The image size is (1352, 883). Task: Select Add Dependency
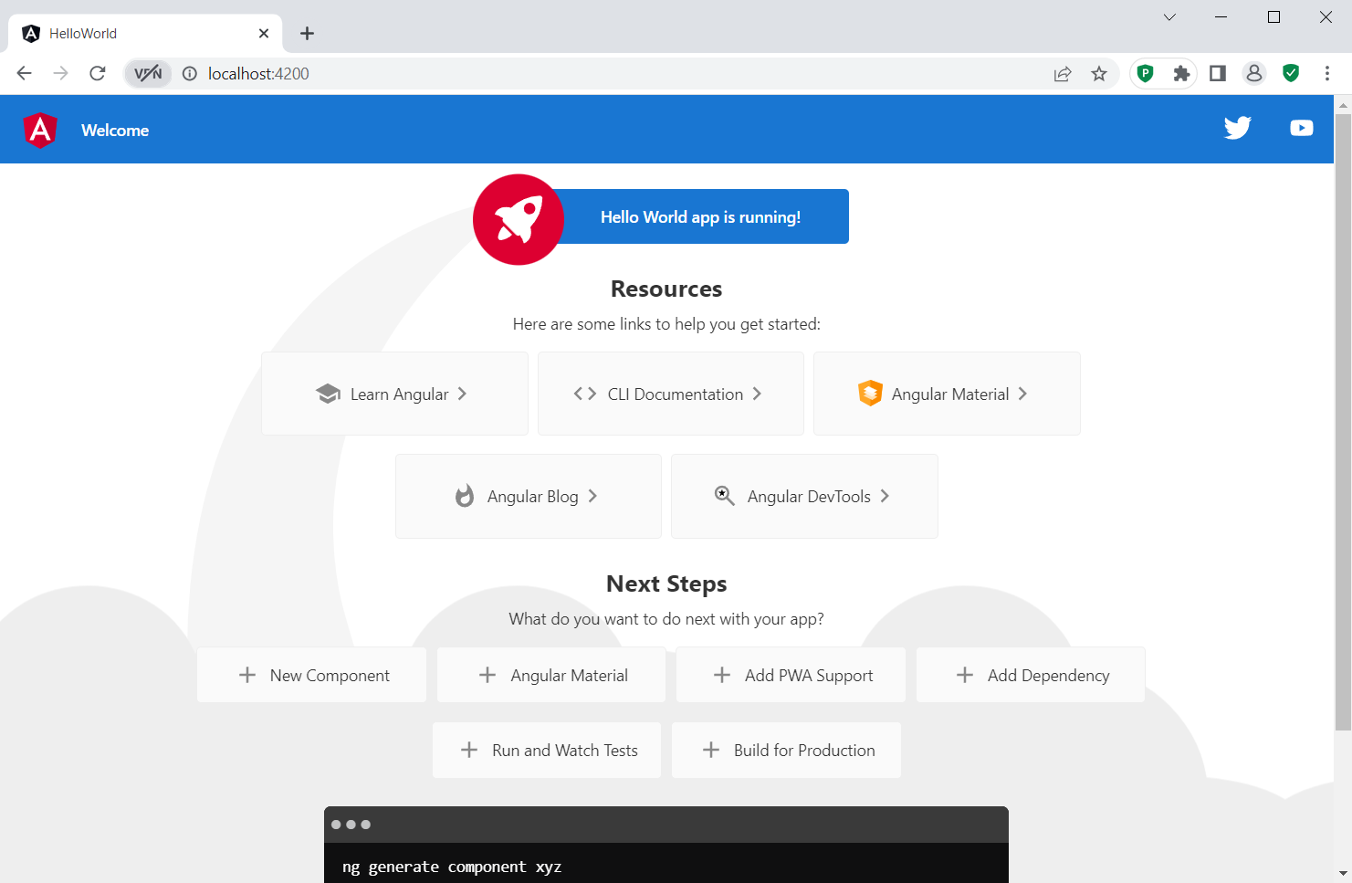[x=1031, y=675]
